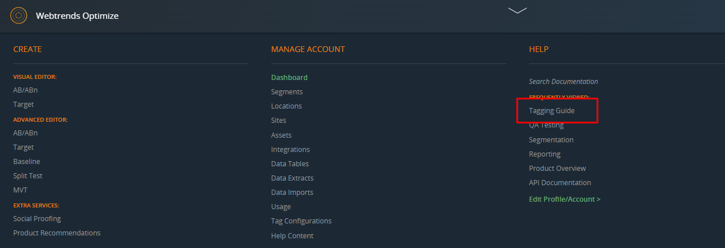Click the HELP section heading
Image resolution: width=725 pixels, height=248 pixels.
pyautogui.click(x=539, y=49)
